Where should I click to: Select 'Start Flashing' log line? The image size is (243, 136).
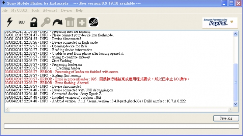pos(38,61)
